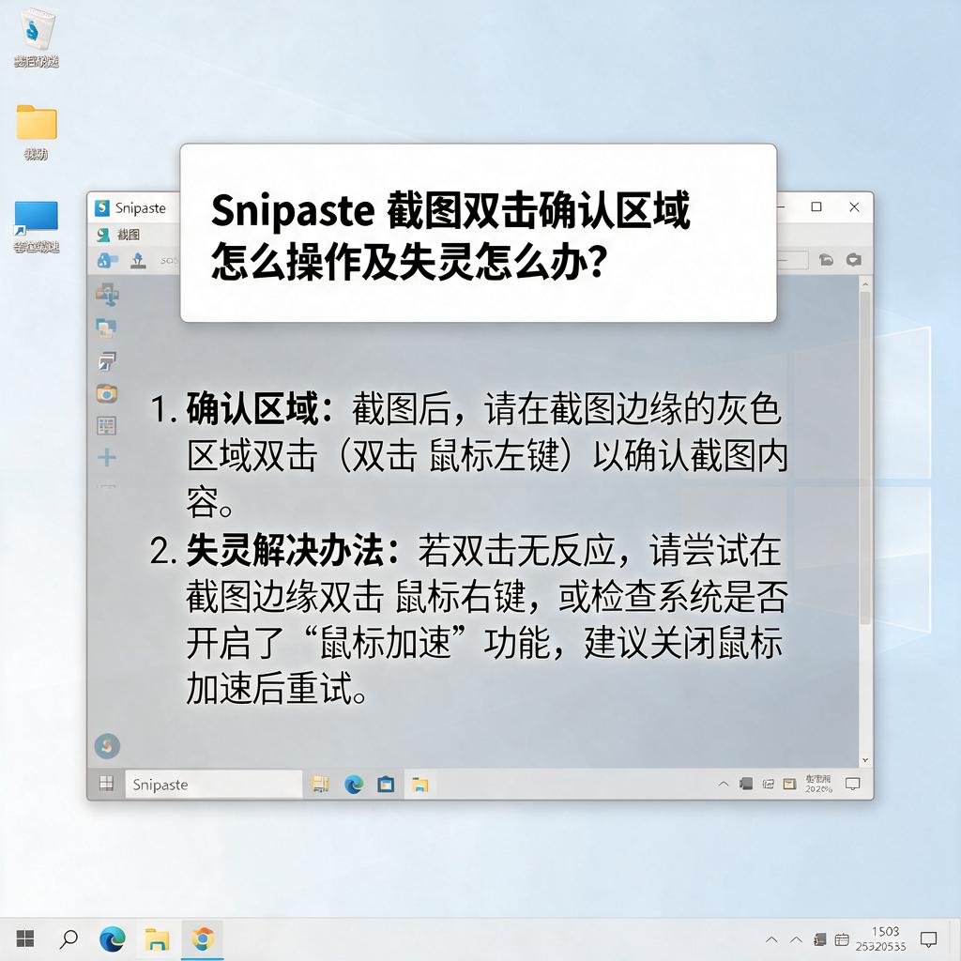This screenshot has height=961, width=961.
Task: Click the bold heading '确认区域'
Action: 252,409
